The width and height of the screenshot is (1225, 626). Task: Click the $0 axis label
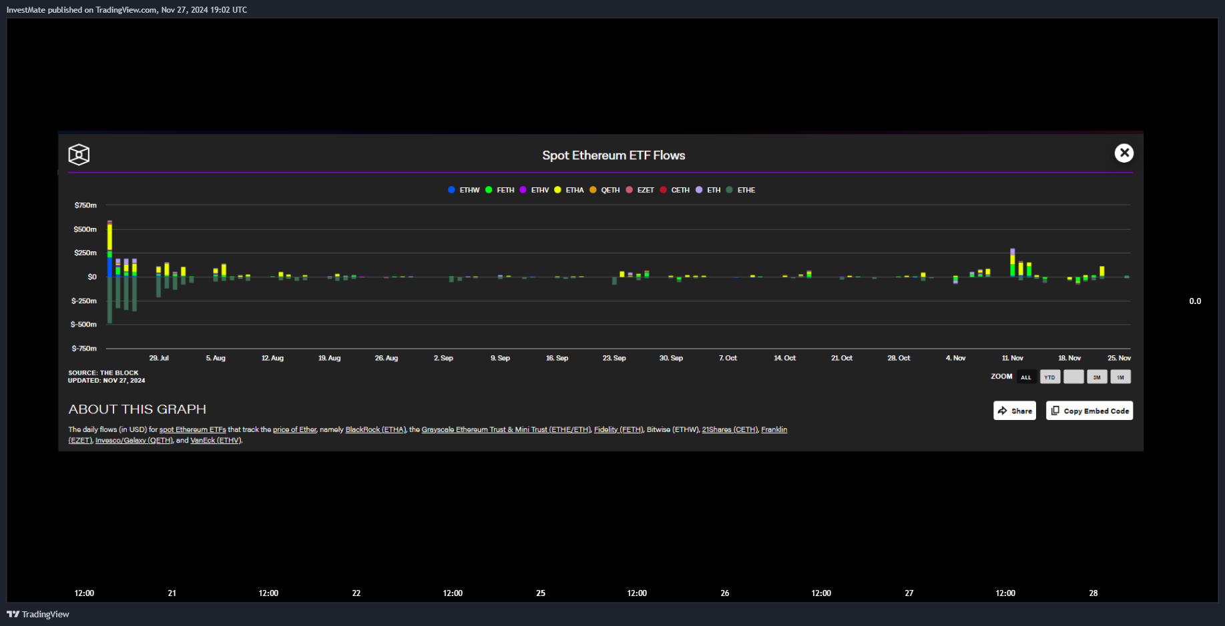(x=92, y=277)
